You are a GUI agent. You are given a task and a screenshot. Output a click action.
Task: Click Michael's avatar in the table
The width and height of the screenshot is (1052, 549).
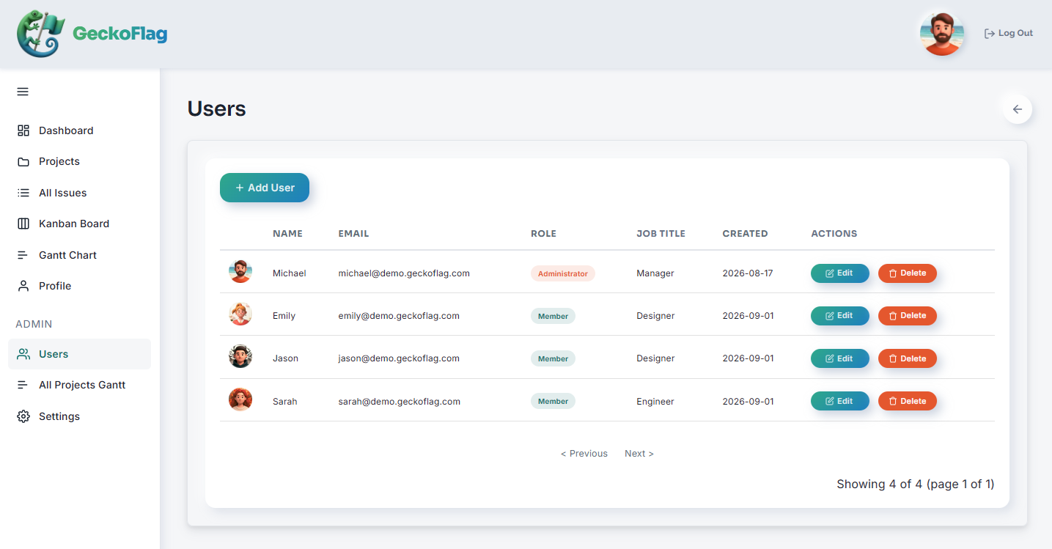[x=240, y=271]
